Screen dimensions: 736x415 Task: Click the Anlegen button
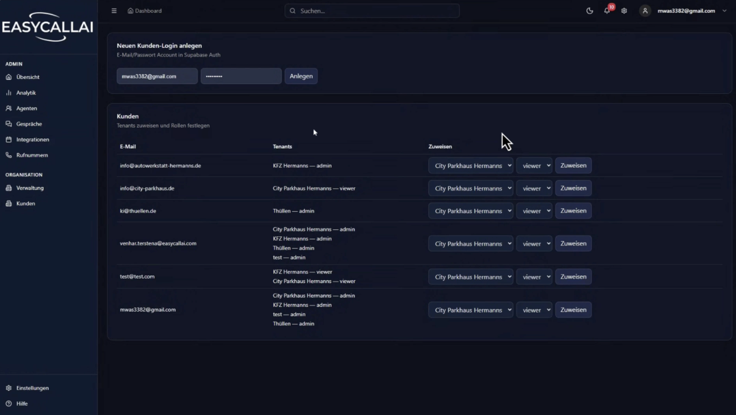tap(301, 76)
